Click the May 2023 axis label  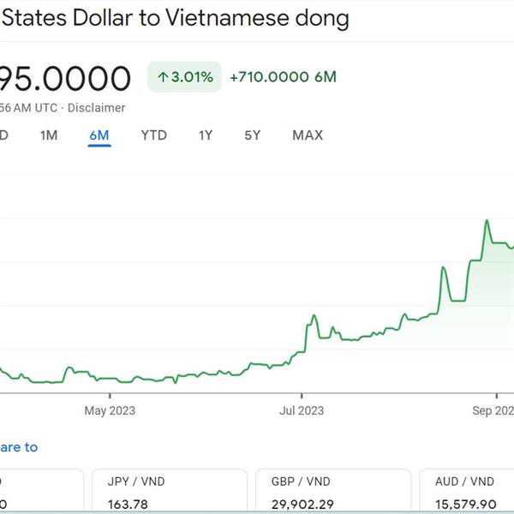click(x=110, y=410)
